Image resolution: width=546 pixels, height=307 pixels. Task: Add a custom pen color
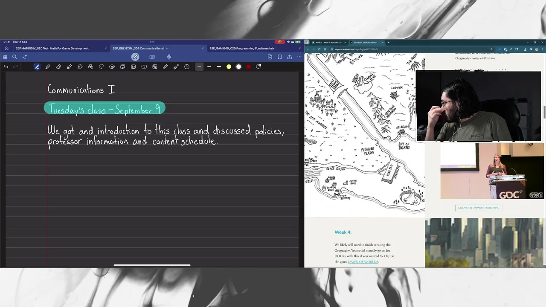258,67
